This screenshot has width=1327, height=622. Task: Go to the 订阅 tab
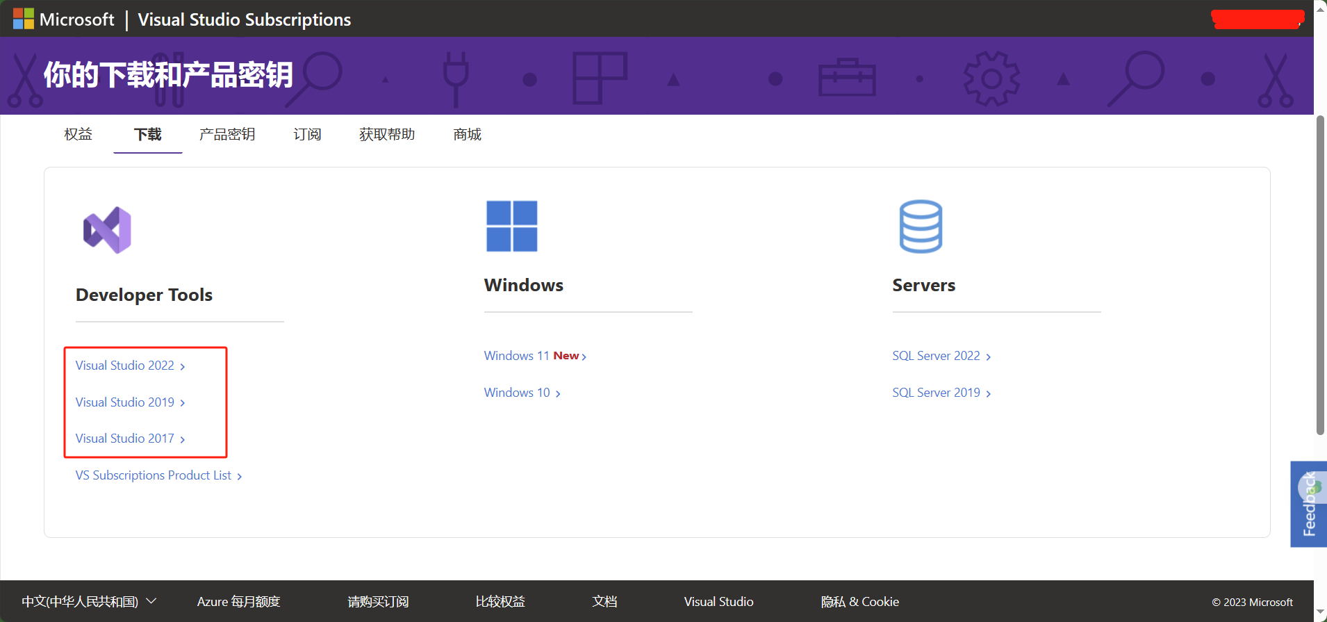(x=307, y=134)
